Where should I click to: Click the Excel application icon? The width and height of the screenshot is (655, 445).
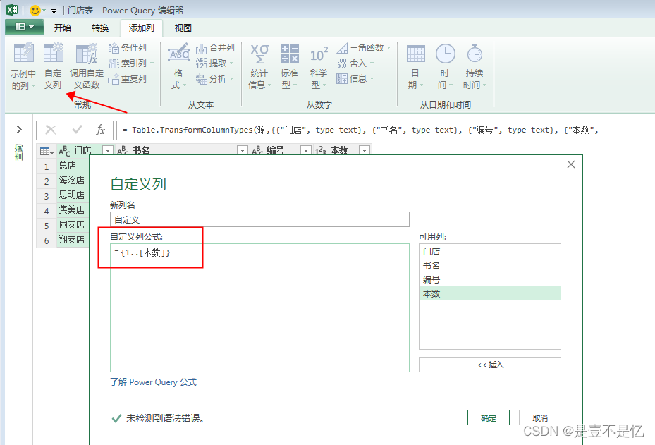[12, 10]
